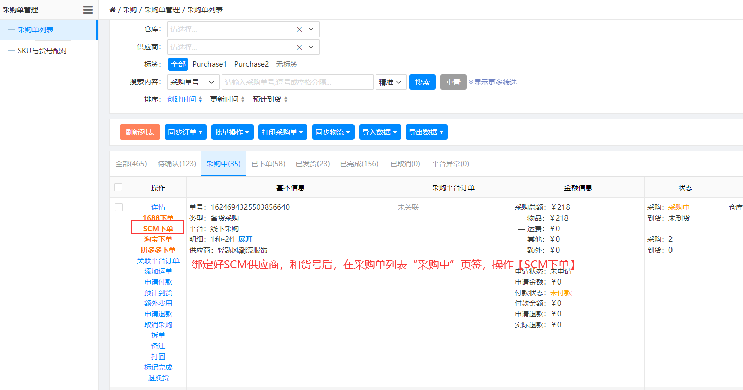Click 拼多多下单 action link
Screen dimensions: 743x390
coord(158,250)
